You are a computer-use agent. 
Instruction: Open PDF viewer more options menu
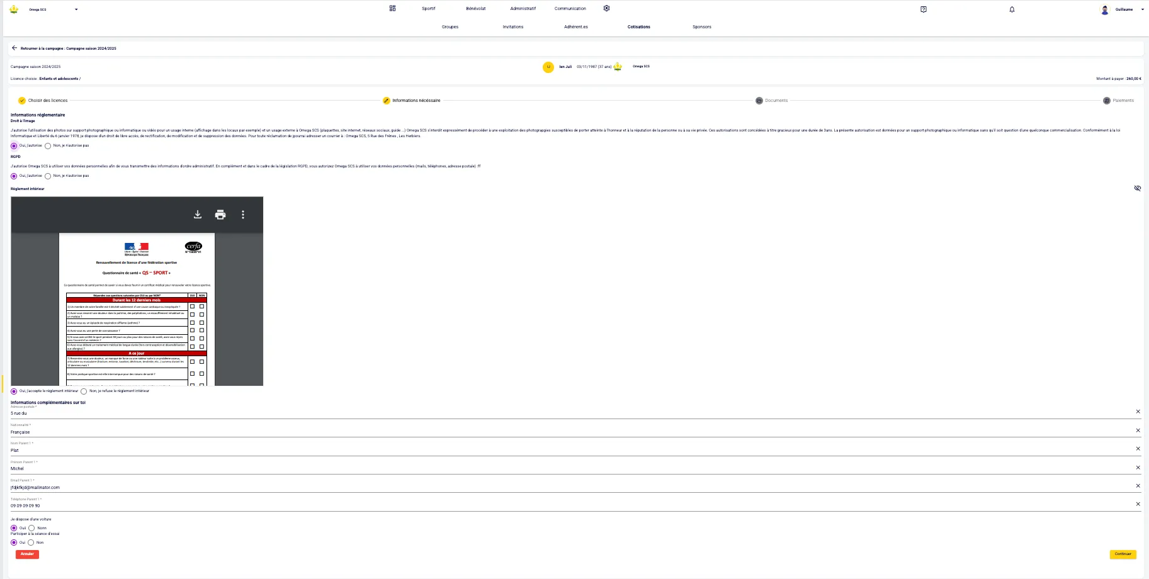[243, 215]
